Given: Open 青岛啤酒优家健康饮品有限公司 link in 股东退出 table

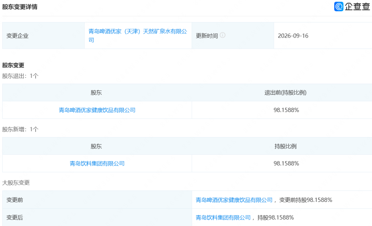Looking at the screenshot, I should [x=97, y=110].
